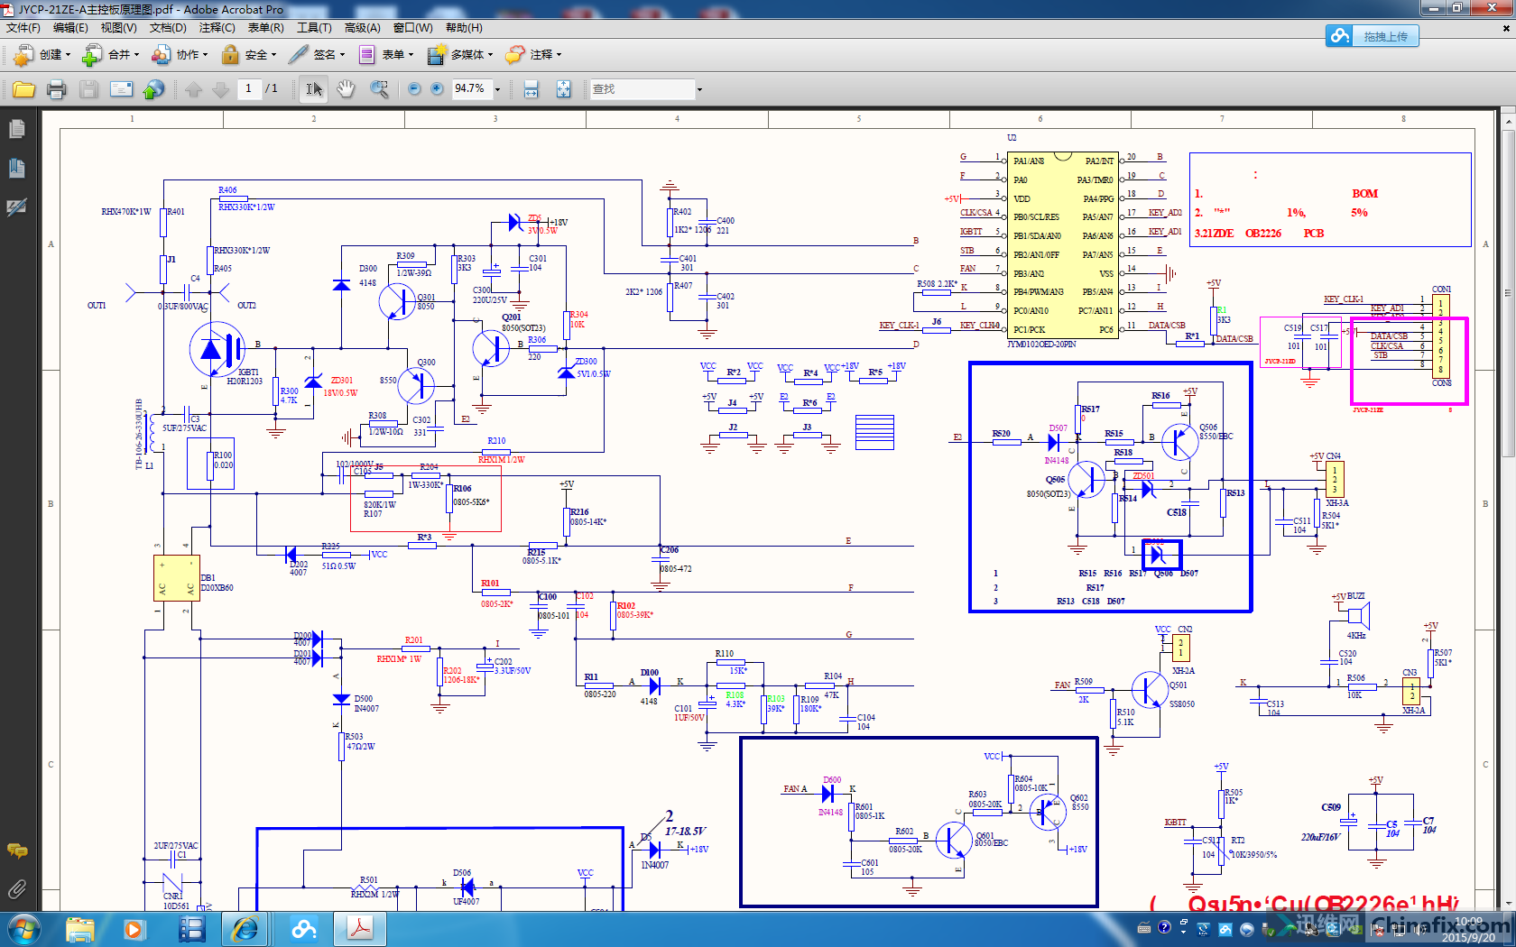Viewport: 1516px width, 947px height.
Task: Open the find options dropdown arrow
Action: [x=699, y=89]
